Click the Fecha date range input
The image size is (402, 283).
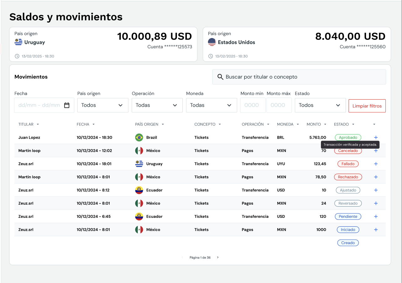(44, 105)
